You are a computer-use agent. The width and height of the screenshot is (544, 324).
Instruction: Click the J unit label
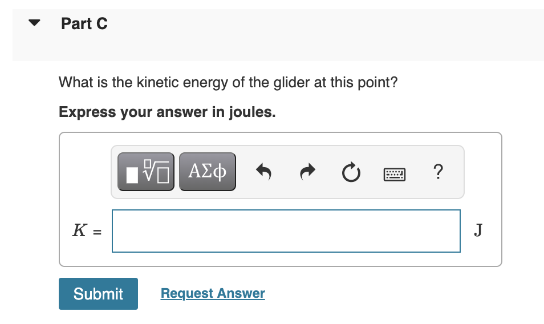click(478, 230)
